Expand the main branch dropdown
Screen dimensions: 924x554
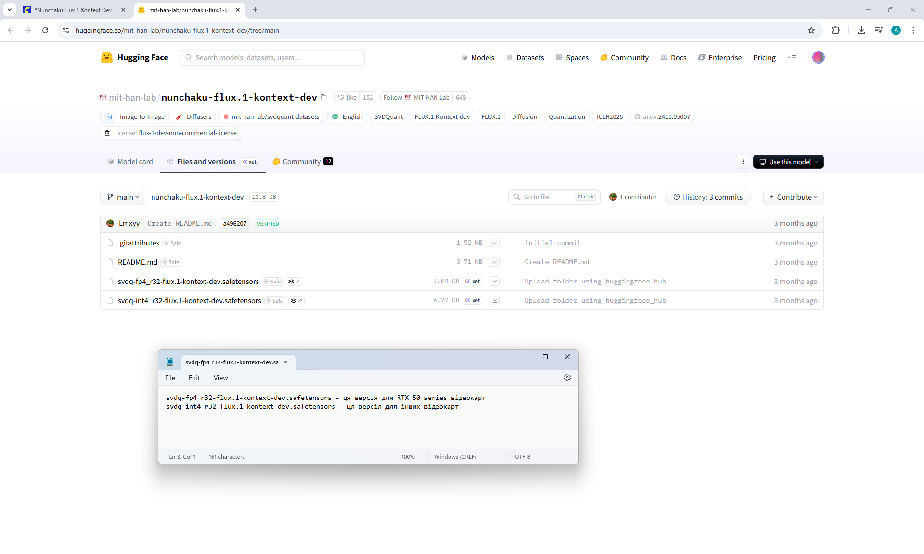coord(123,197)
